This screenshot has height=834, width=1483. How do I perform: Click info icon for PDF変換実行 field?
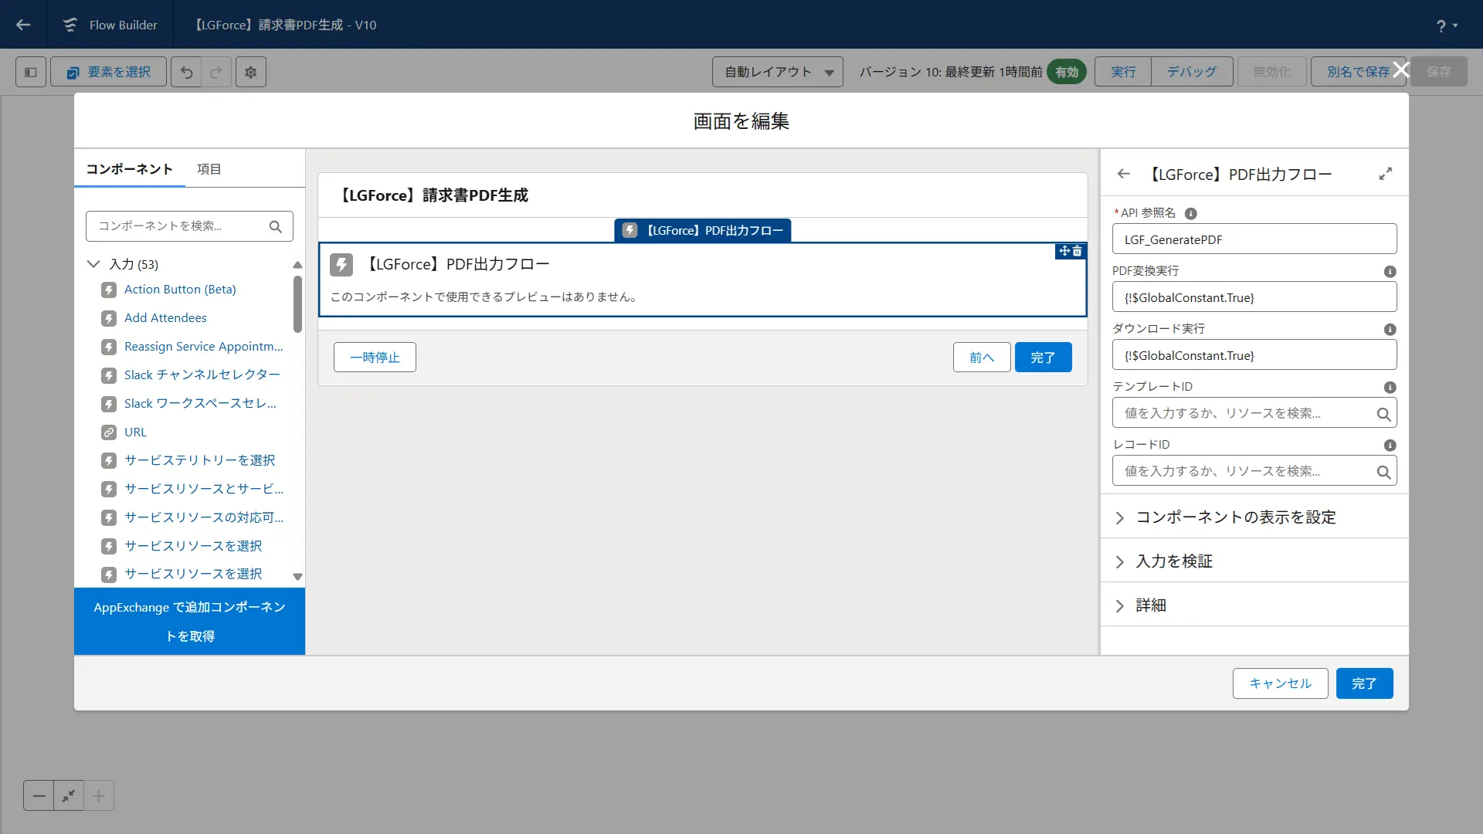1390,272
